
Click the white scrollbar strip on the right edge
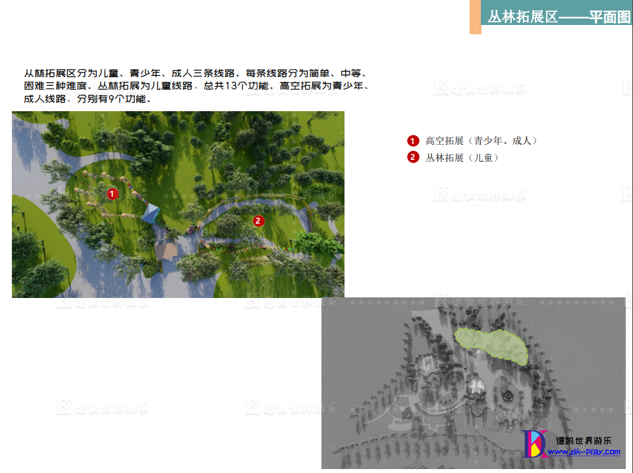630,237
